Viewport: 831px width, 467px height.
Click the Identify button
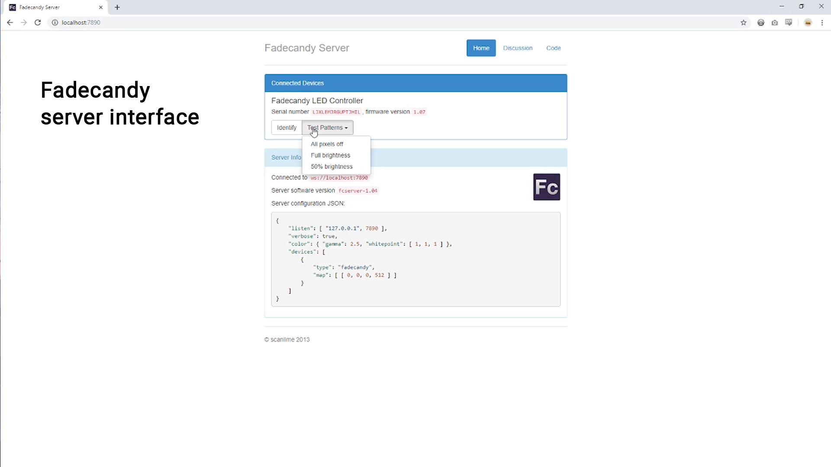point(287,128)
